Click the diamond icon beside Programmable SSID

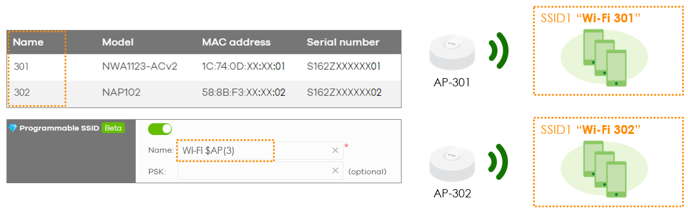(13, 127)
